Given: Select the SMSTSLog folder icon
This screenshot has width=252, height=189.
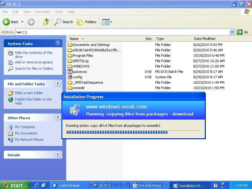Looking at the screenshot, I should (70, 61).
